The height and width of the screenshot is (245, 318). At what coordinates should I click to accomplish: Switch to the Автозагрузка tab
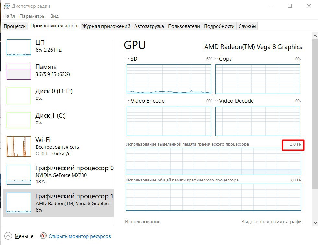tap(149, 26)
